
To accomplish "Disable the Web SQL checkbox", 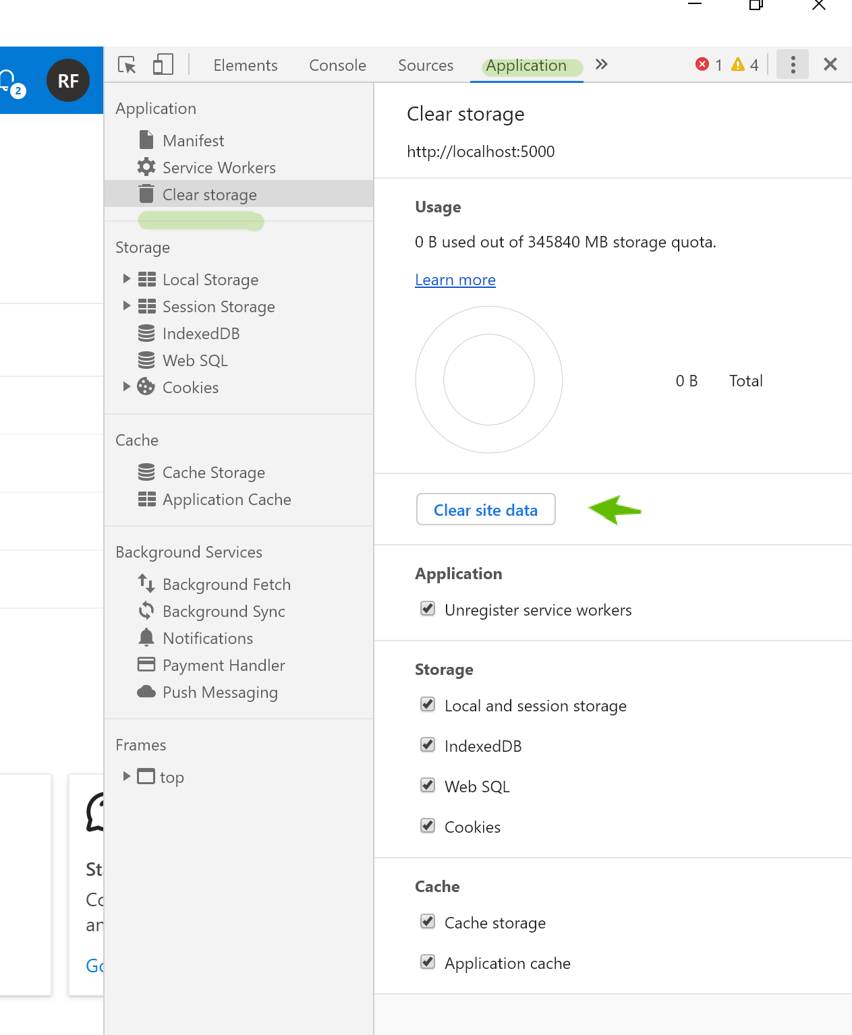I will pos(428,785).
